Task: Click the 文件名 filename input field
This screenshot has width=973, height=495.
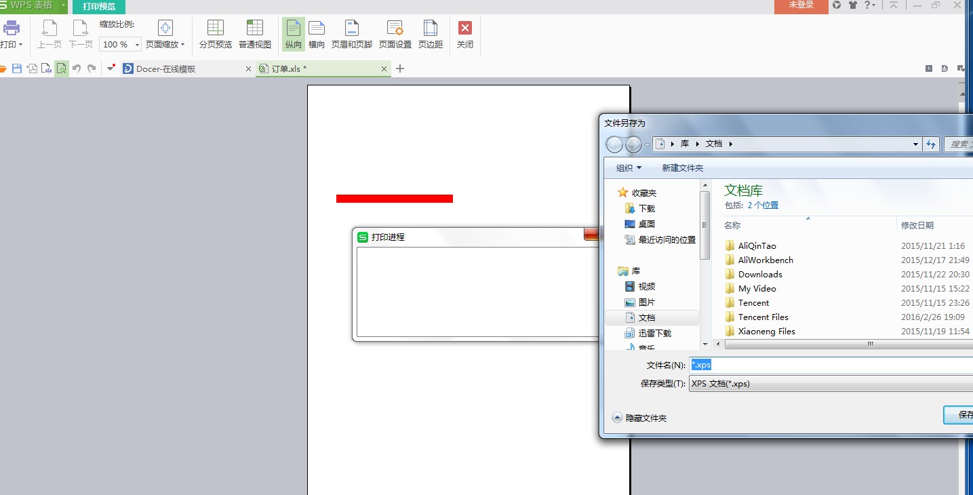Action: (831, 365)
